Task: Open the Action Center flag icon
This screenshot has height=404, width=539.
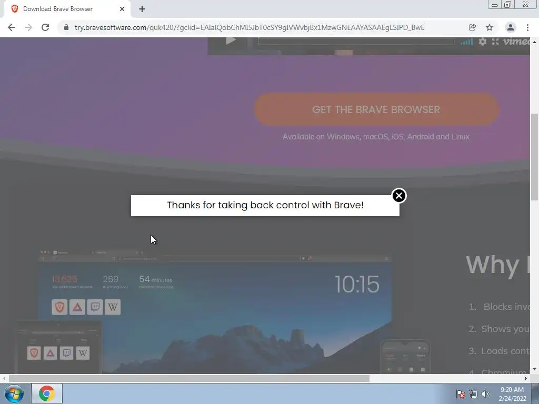Action: 461,394
